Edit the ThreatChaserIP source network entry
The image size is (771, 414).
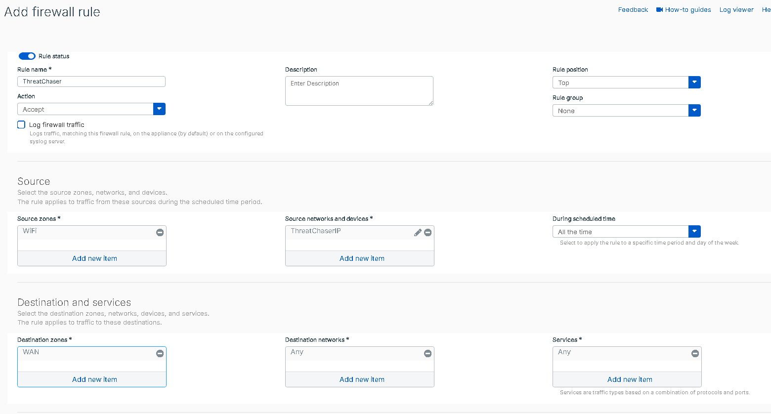(418, 232)
